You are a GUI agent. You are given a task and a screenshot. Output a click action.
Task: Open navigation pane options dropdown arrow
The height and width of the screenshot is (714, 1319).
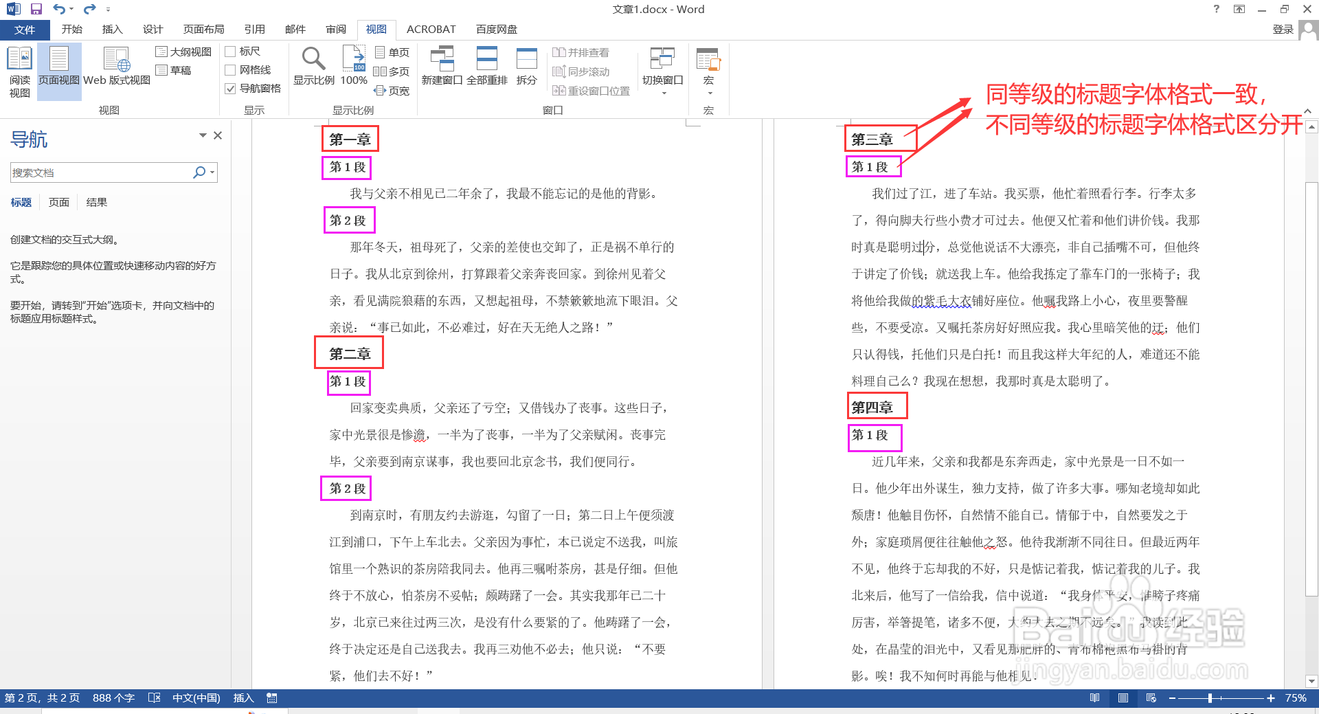pos(203,135)
